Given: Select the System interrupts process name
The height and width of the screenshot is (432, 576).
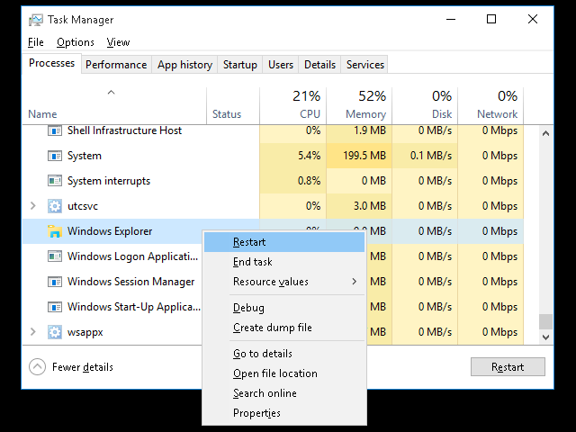Looking at the screenshot, I should coord(109,181).
